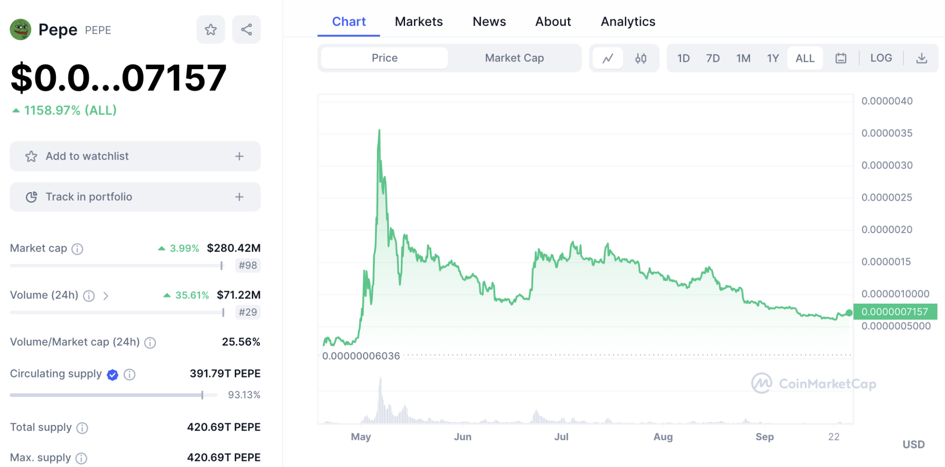Click the verified badge next to Circulating supply
The width and height of the screenshot is (945, 467).
click(112, 375)
